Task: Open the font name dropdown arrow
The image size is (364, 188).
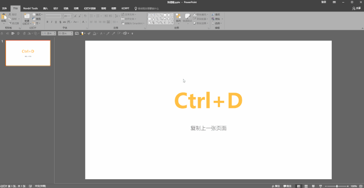Action: [62, 16]
